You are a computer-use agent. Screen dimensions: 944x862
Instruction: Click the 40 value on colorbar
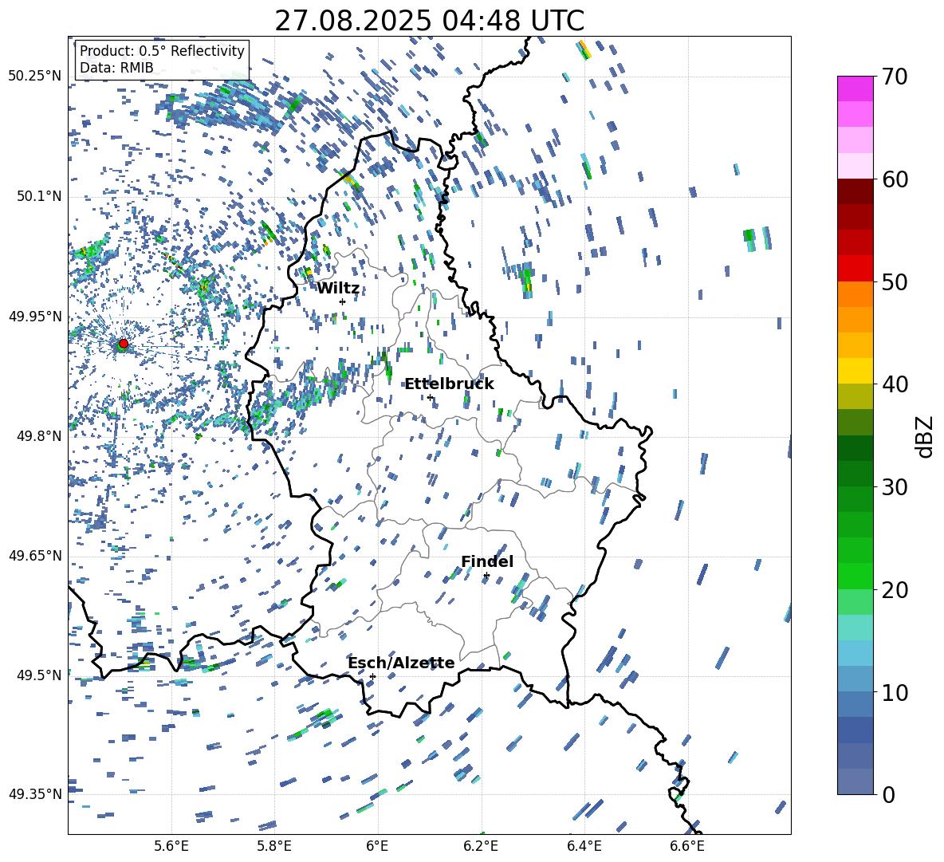tap(895, 384)
